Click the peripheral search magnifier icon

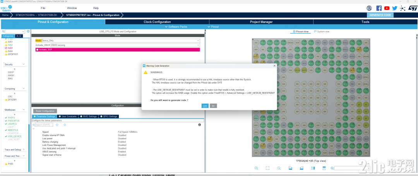pos(3,31)
